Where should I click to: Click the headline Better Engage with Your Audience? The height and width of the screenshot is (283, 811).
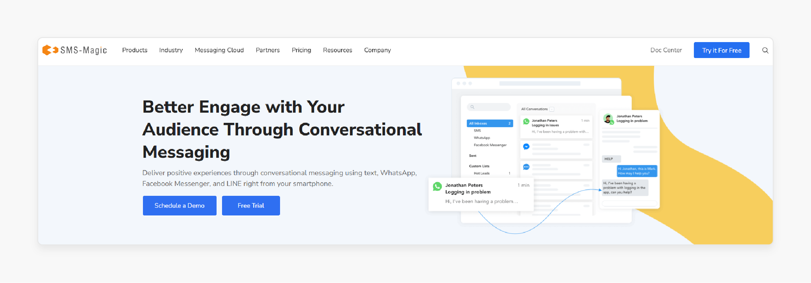click(282, 129)
